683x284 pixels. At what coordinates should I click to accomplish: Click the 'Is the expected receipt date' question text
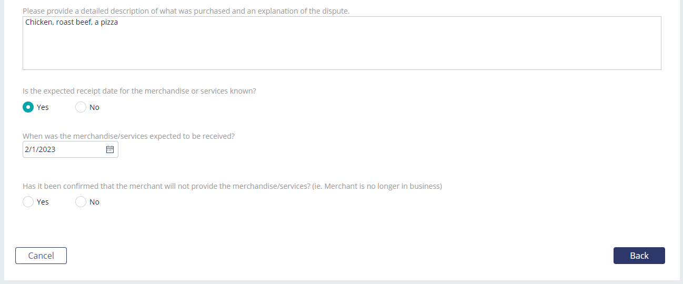click(x=139, y=91)
